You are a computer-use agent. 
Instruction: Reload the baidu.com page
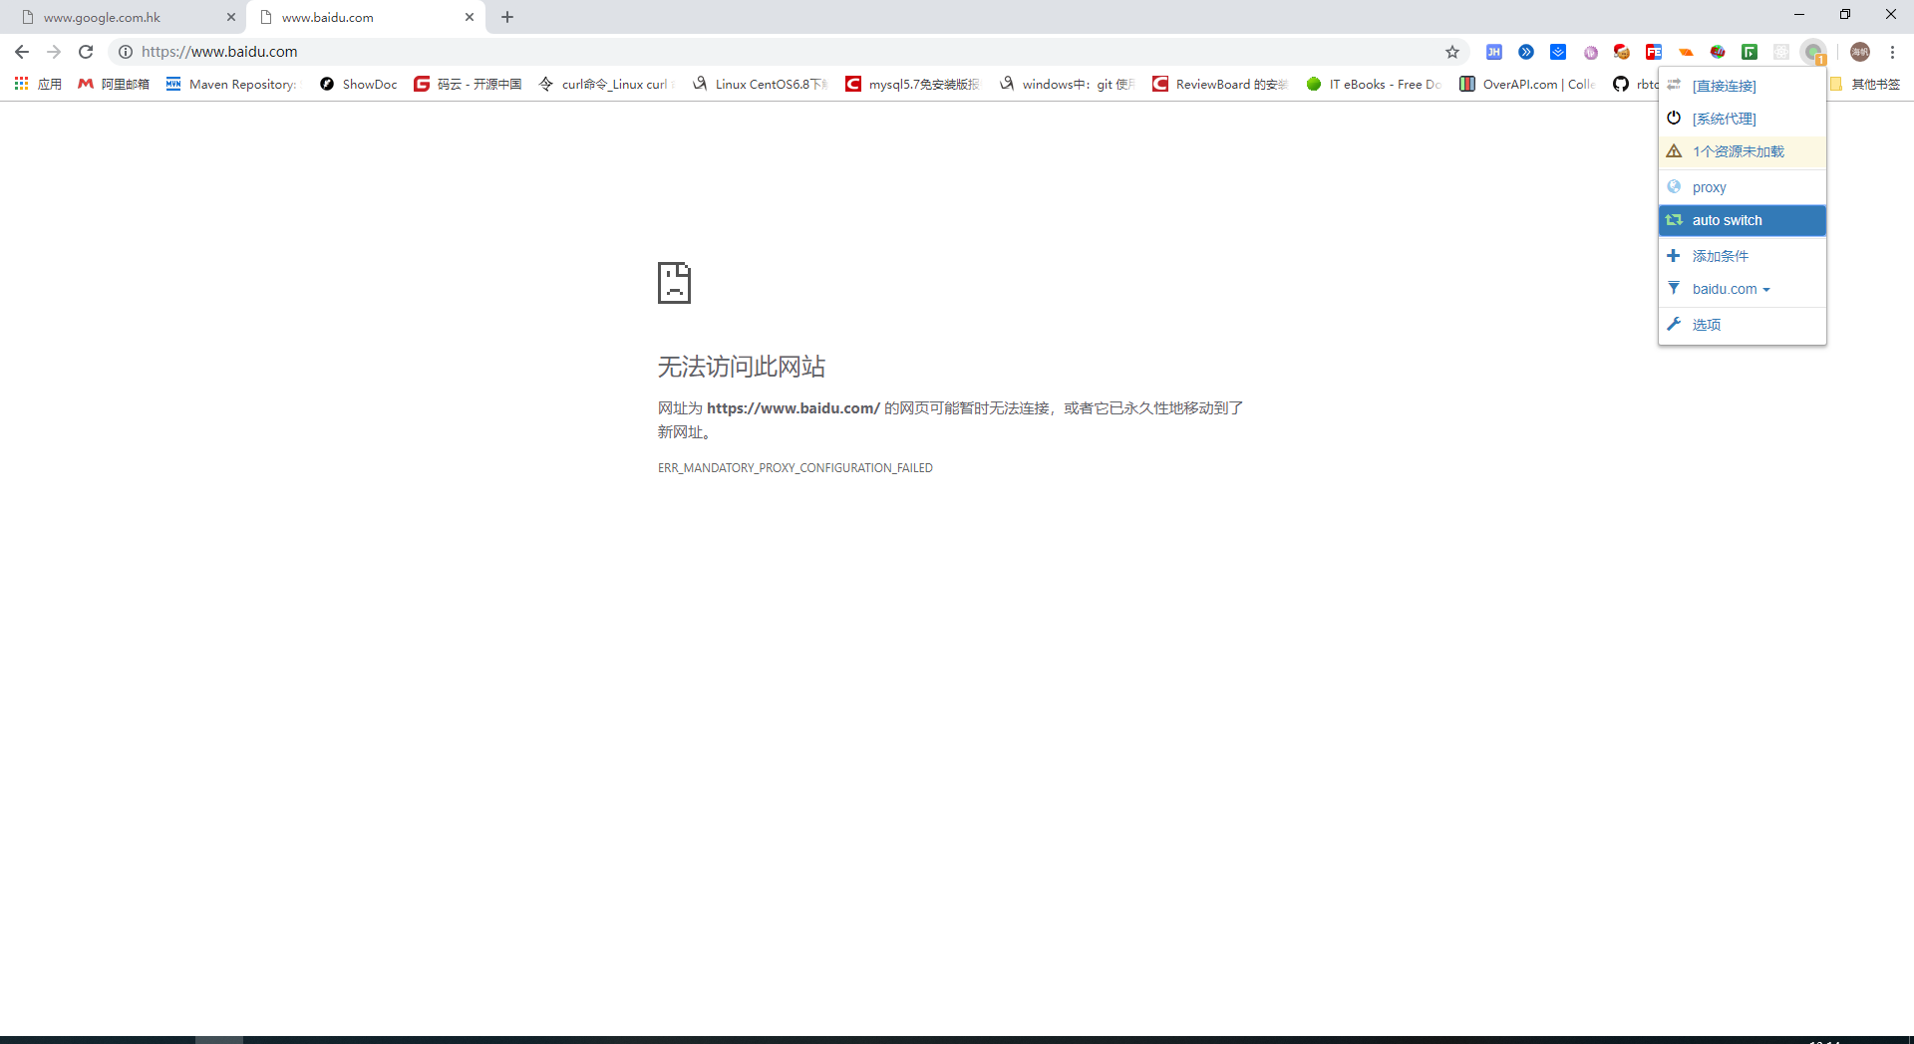(x=86, y=52)
